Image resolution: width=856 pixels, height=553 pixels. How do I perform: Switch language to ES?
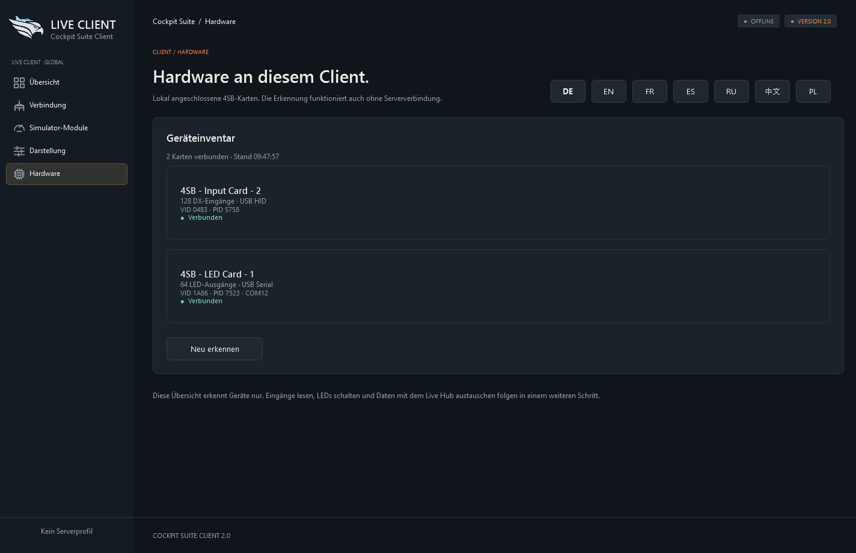[691, 91]
